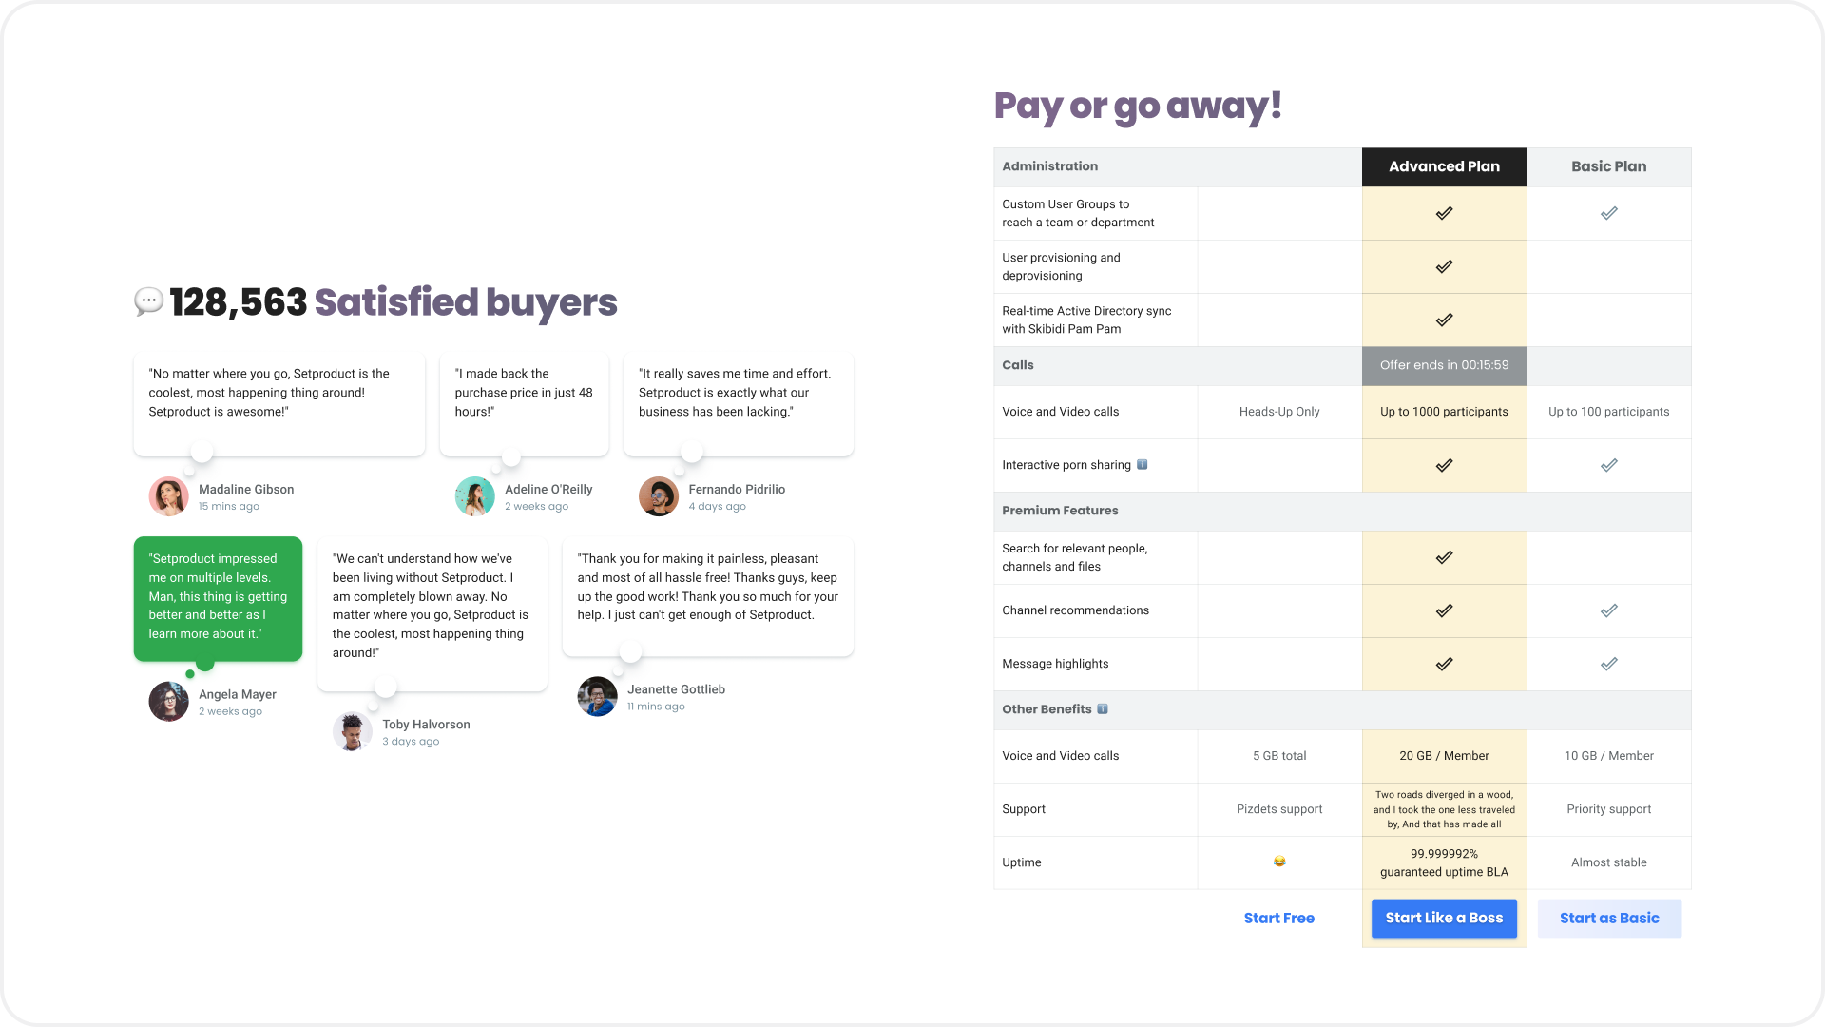Viewport: 1825px width, 1027px height.
Task: Click the Start Like a Boss button
Action: pyautogui.click(x=1444, y=918)
